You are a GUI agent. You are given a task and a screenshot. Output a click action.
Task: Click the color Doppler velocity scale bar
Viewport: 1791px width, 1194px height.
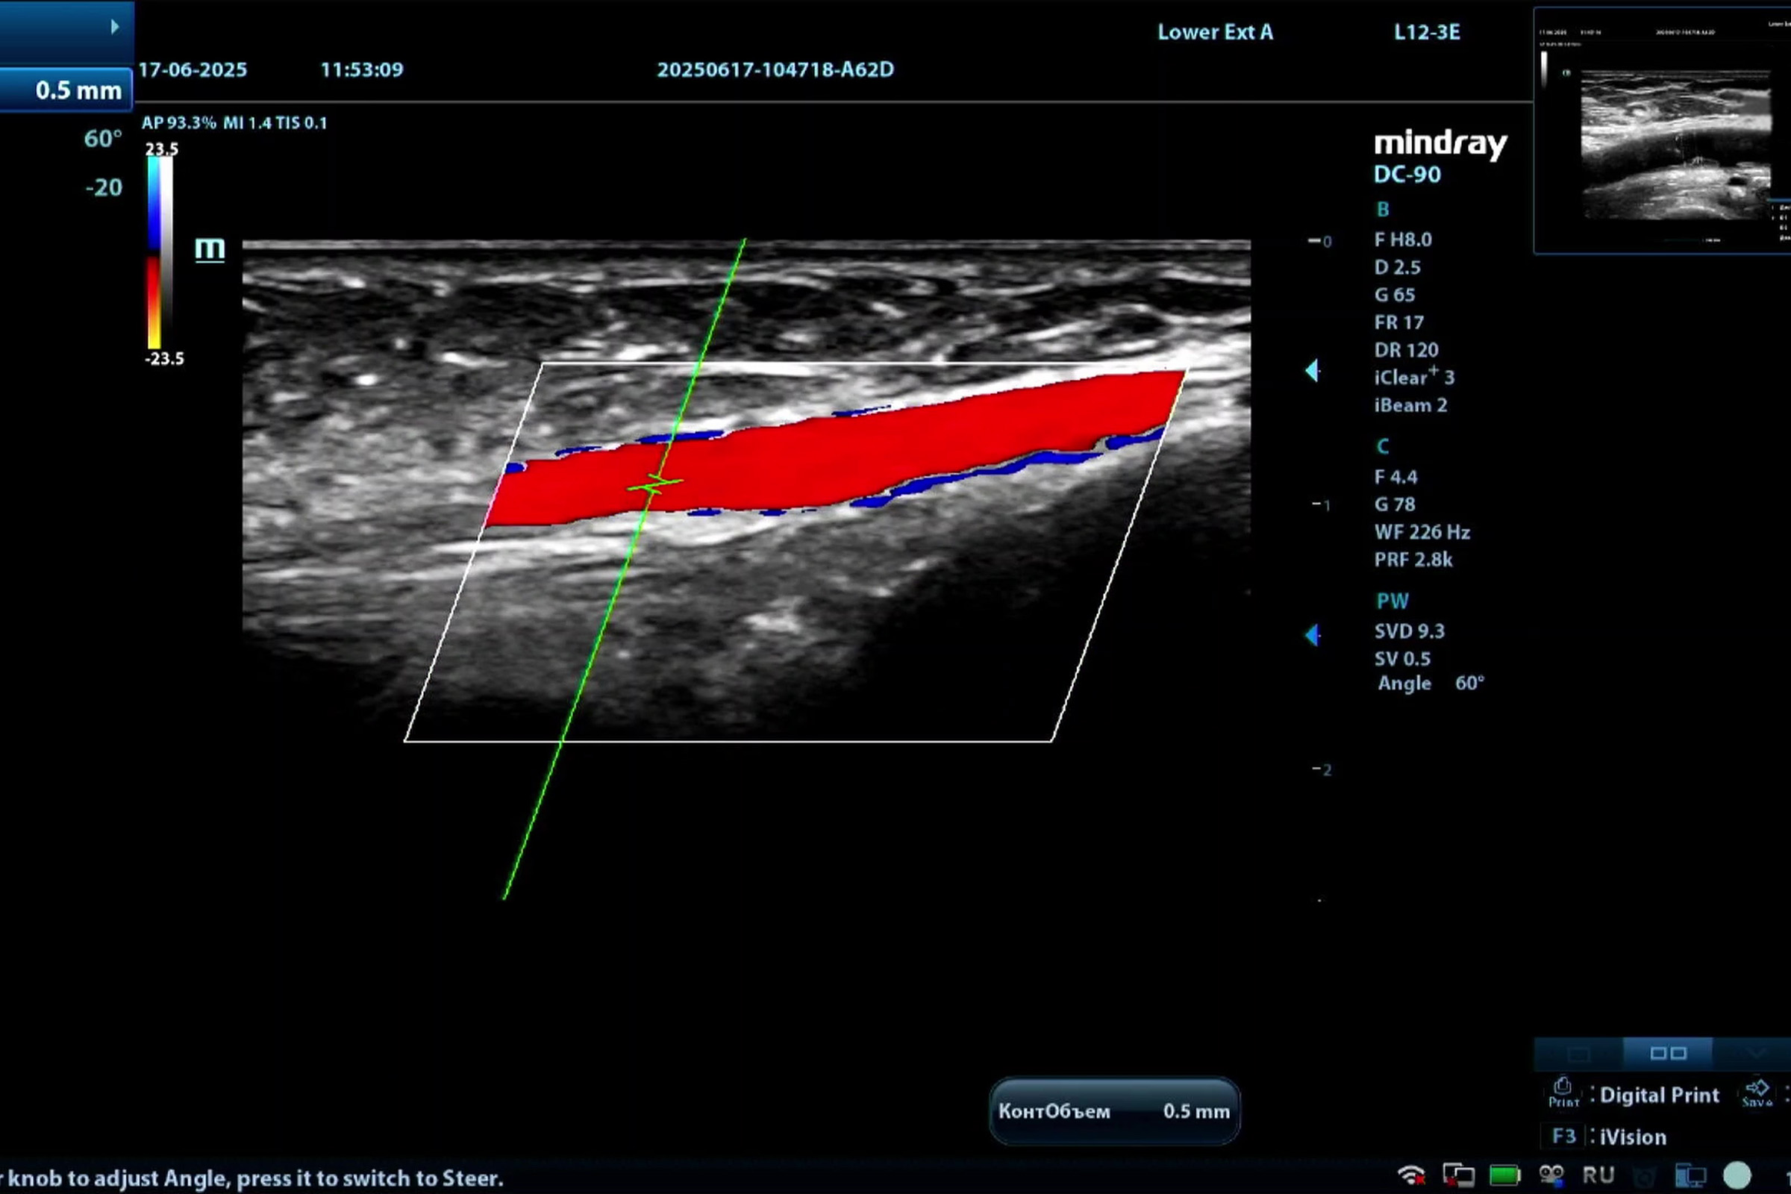point(159,253)
